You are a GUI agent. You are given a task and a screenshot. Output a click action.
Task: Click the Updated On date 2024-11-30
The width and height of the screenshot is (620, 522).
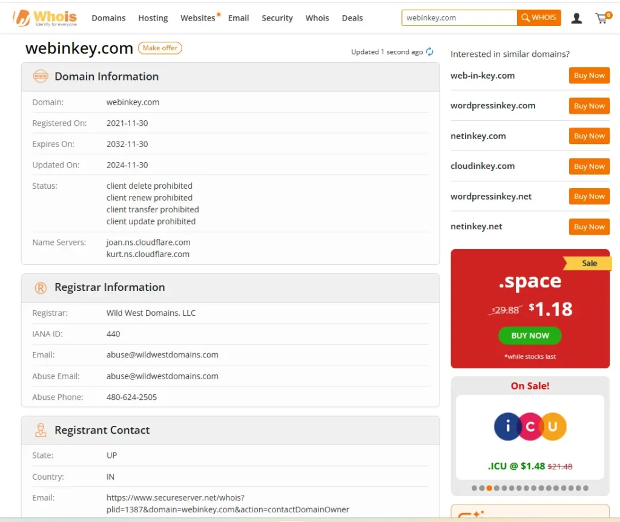tap(127, 165)
